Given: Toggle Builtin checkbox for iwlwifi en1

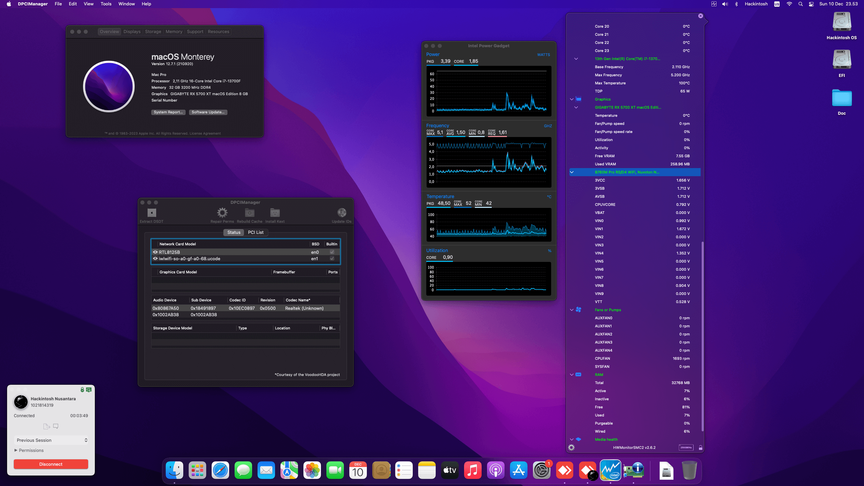Looking at the screenshot, I should tap(332, 259).
